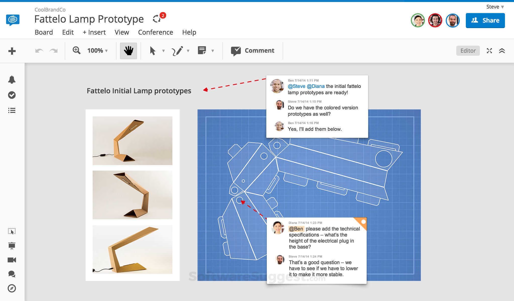
Task: Select the Hand pan tool
Action: pyautogui.click(x=128, y=50)
